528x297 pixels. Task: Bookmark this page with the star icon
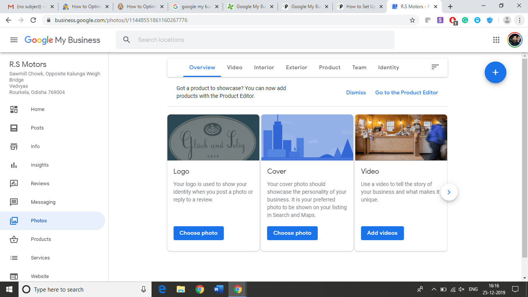pyautogui.click(x=412, y=20)
